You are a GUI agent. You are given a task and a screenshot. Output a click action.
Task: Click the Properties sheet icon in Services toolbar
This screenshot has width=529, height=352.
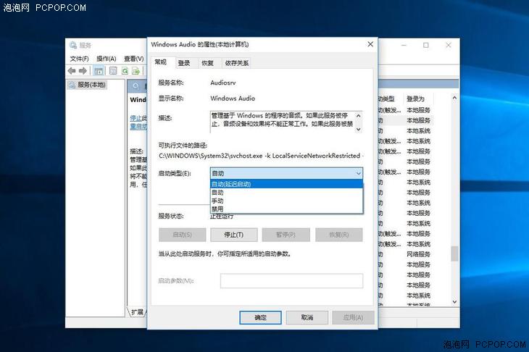tap(113, 71)
